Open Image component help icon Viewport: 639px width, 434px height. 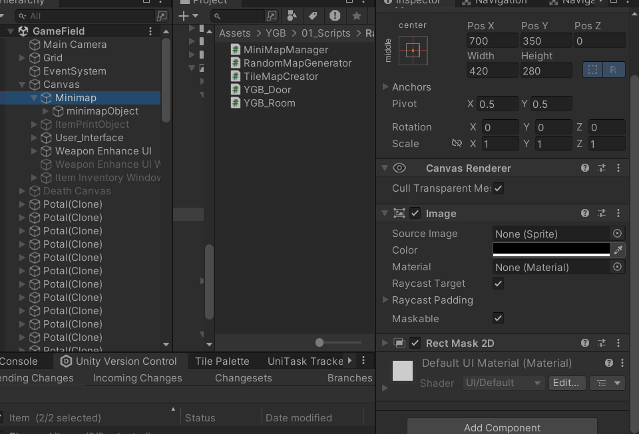coord(585,213)
